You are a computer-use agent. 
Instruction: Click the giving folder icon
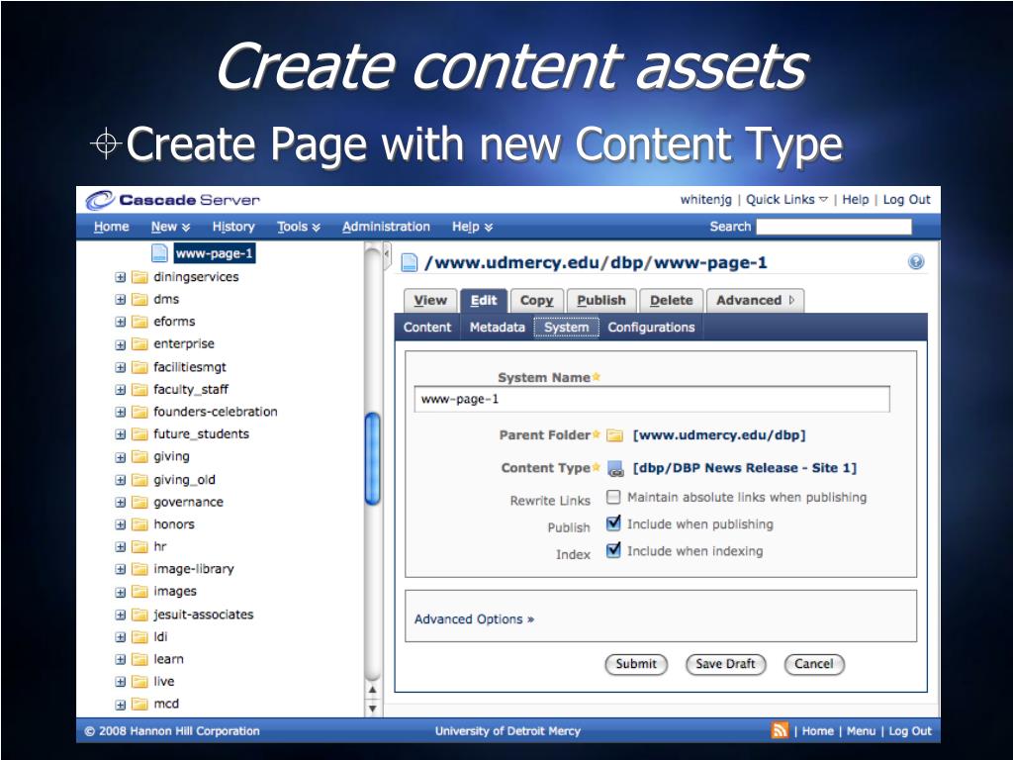click(x=139, y=457)
